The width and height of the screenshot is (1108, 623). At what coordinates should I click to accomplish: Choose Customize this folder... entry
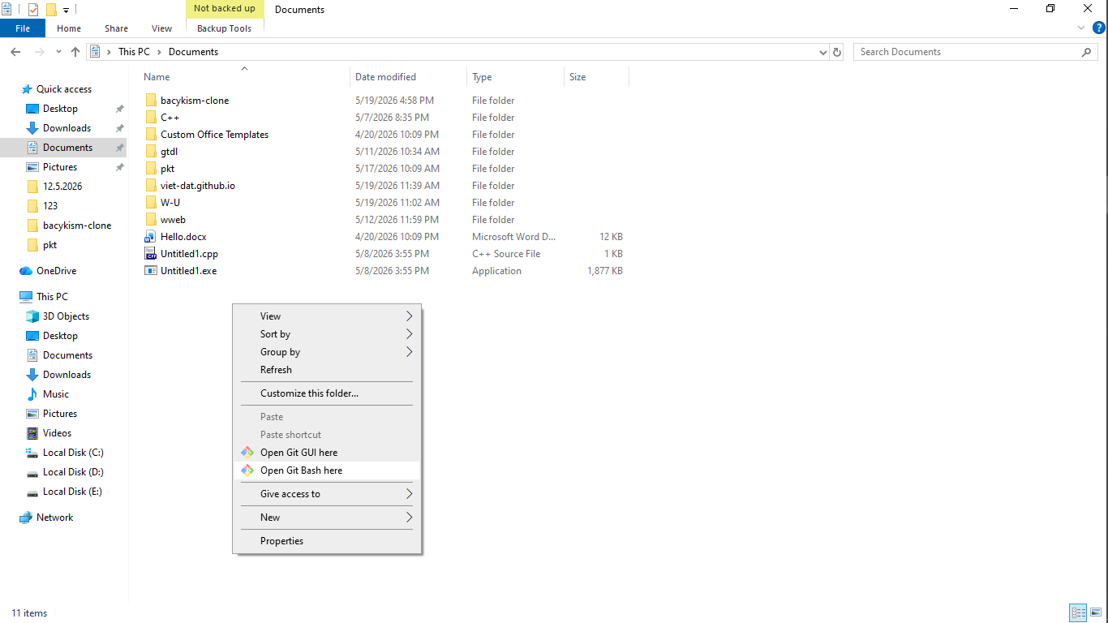[x=327, y=393]
